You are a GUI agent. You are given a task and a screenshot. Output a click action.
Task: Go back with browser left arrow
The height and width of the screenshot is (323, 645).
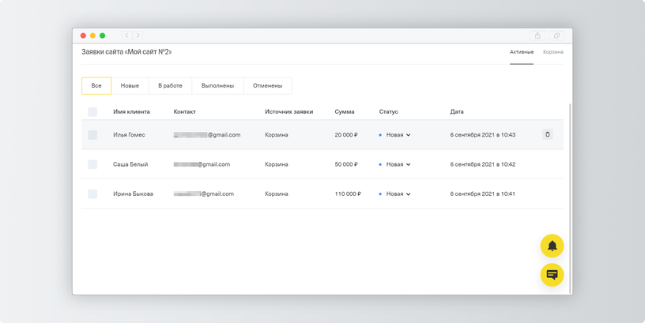click(126, 36)
